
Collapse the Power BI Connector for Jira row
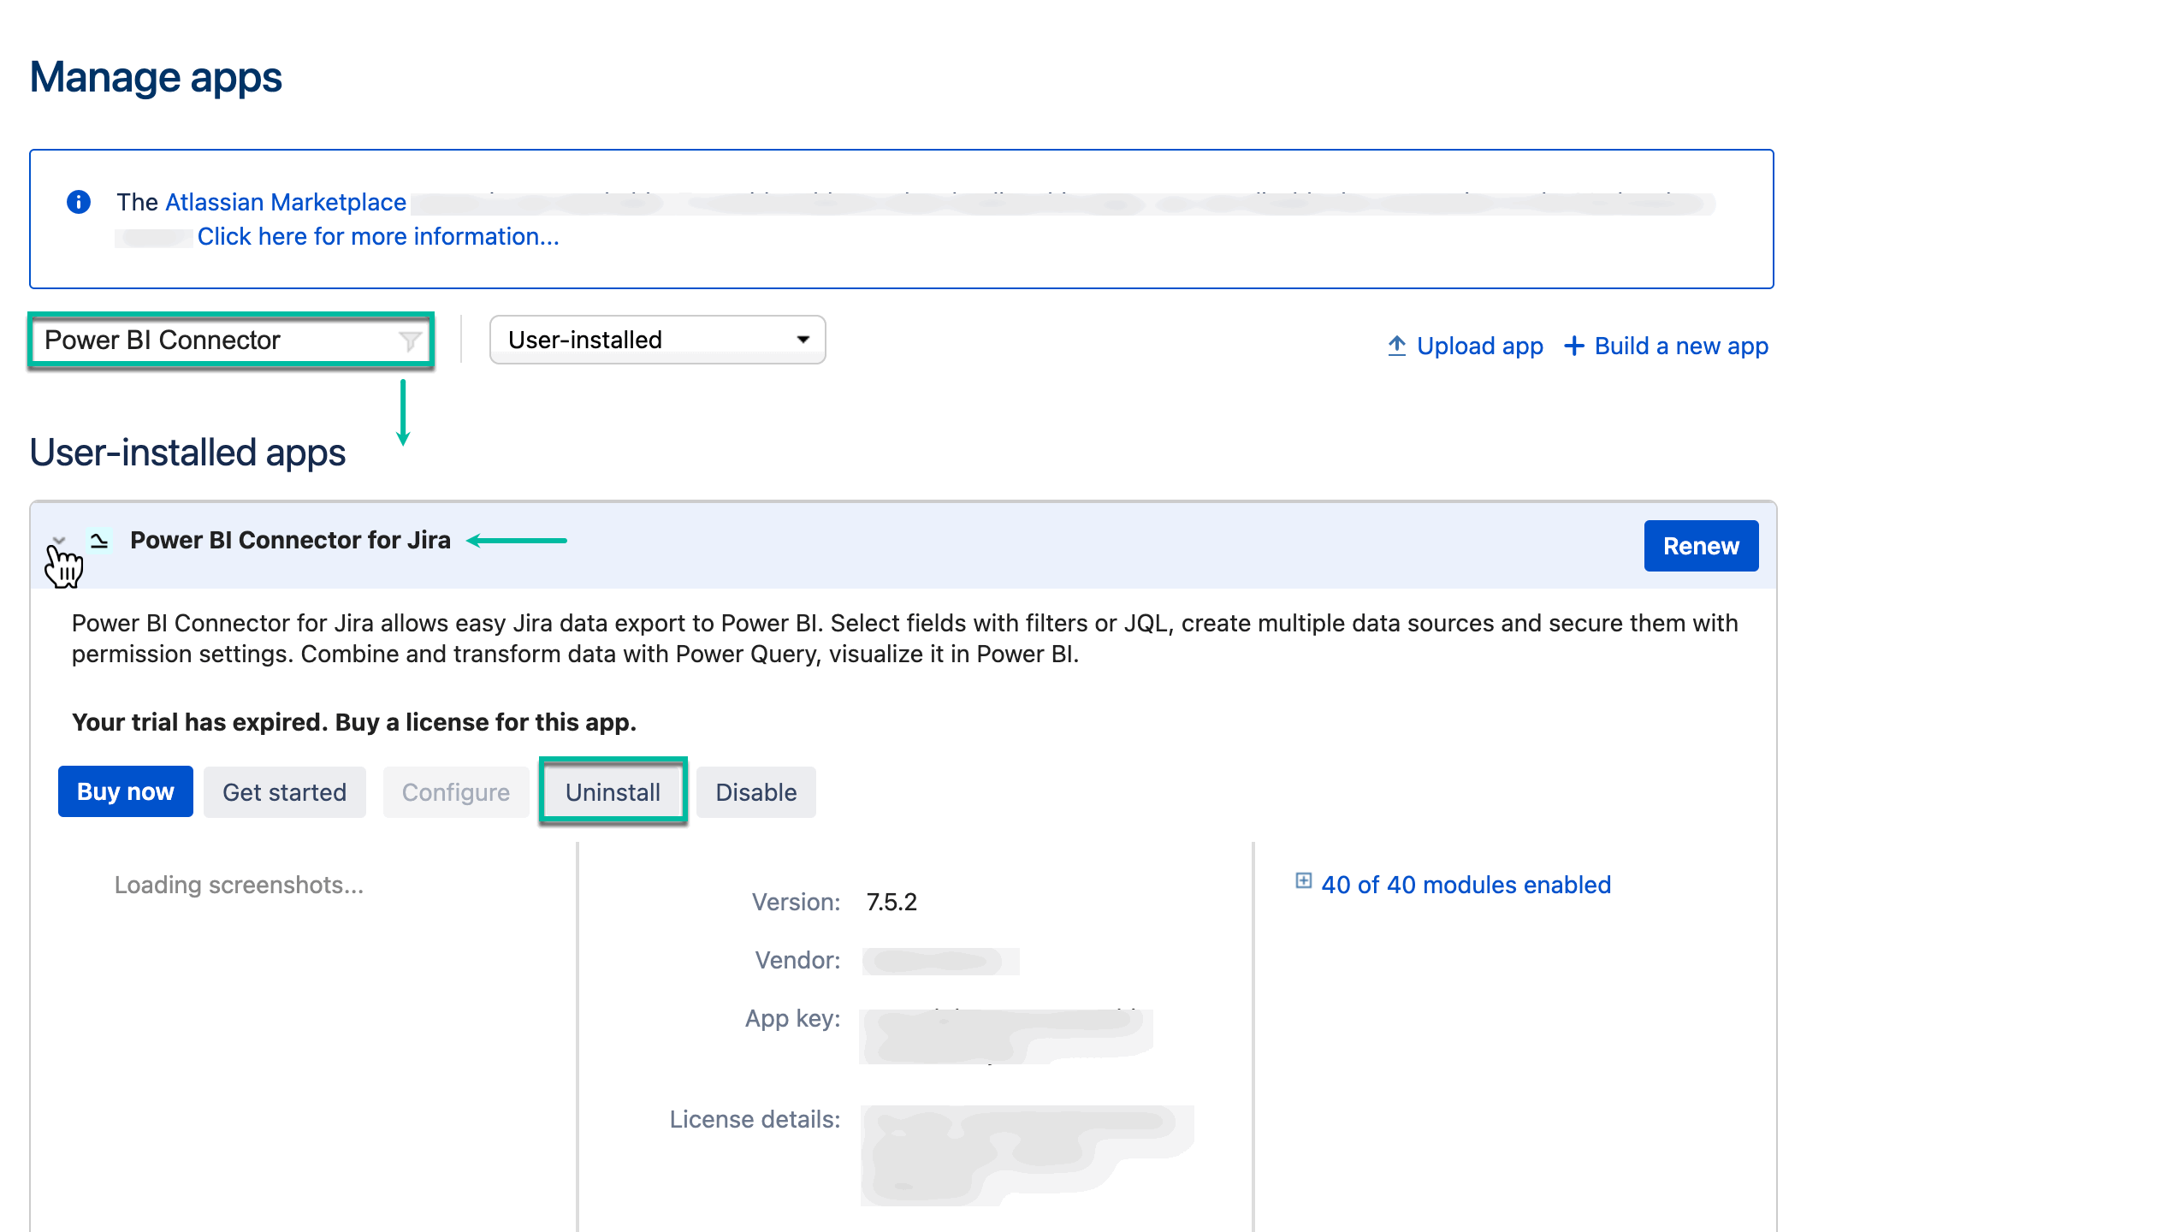[x=59, y=541]
